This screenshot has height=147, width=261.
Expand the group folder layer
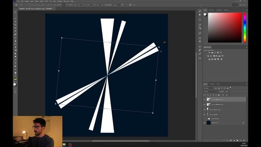[x=207, y=119]
